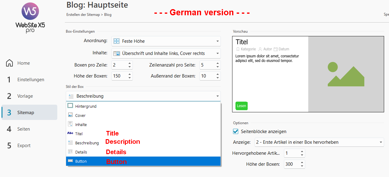Click the Erstellen der Sitemap breadcrumb link
Image resolution: width=389 pixels, height=177 pixels.
[x=83, y=15]
